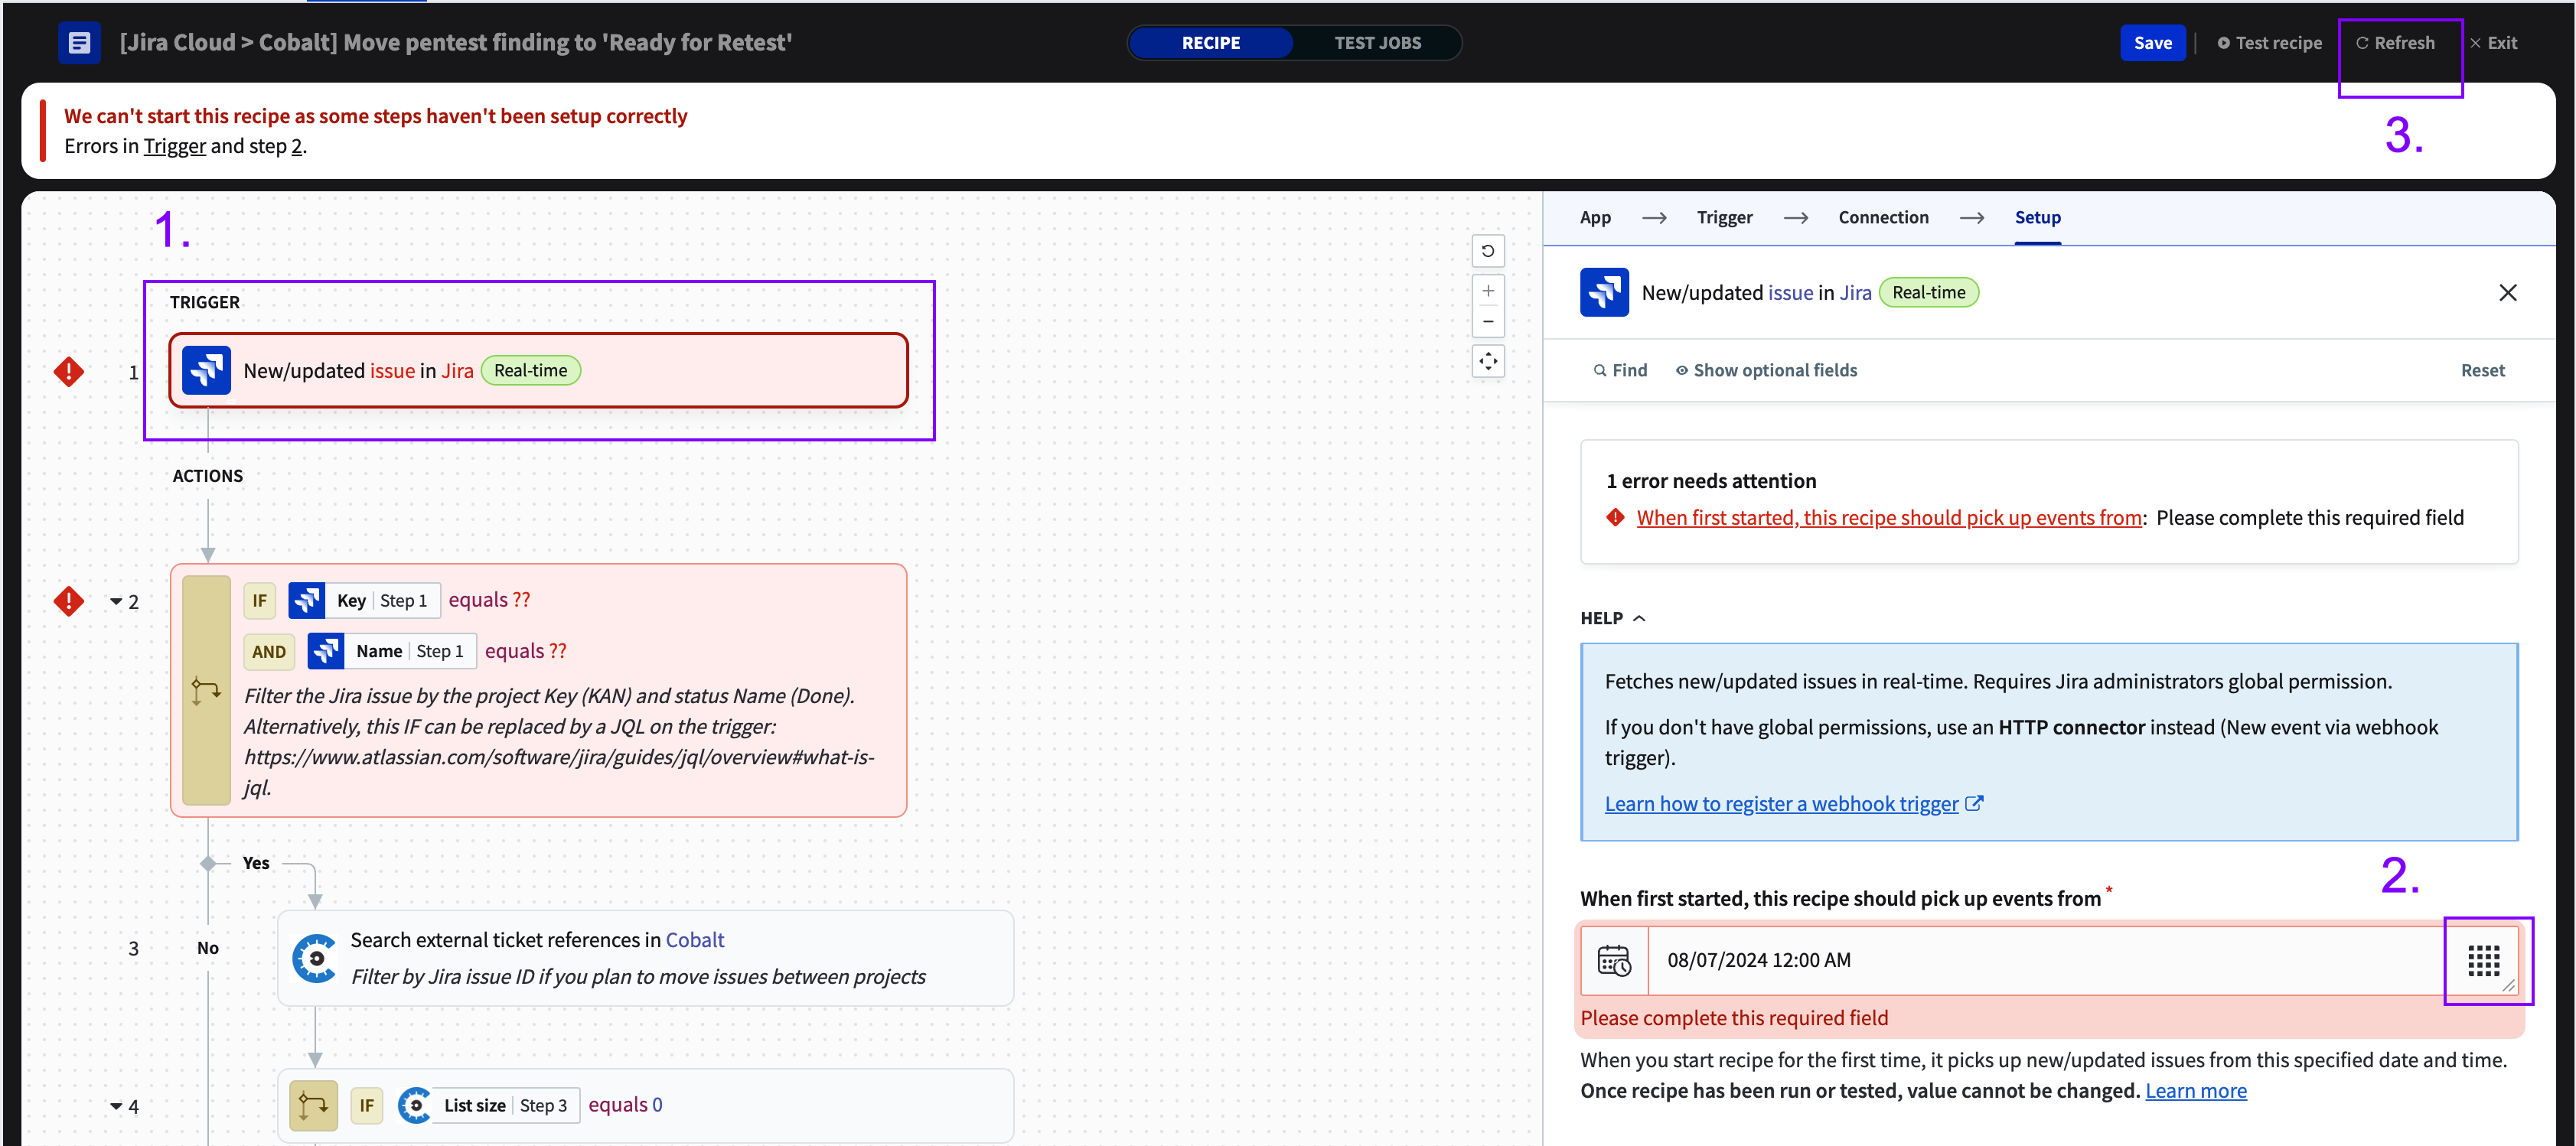The height and width of the screenshot is (1146, 2576).
Task: Refresh the recipe editor
Action: coord(2395,43)
